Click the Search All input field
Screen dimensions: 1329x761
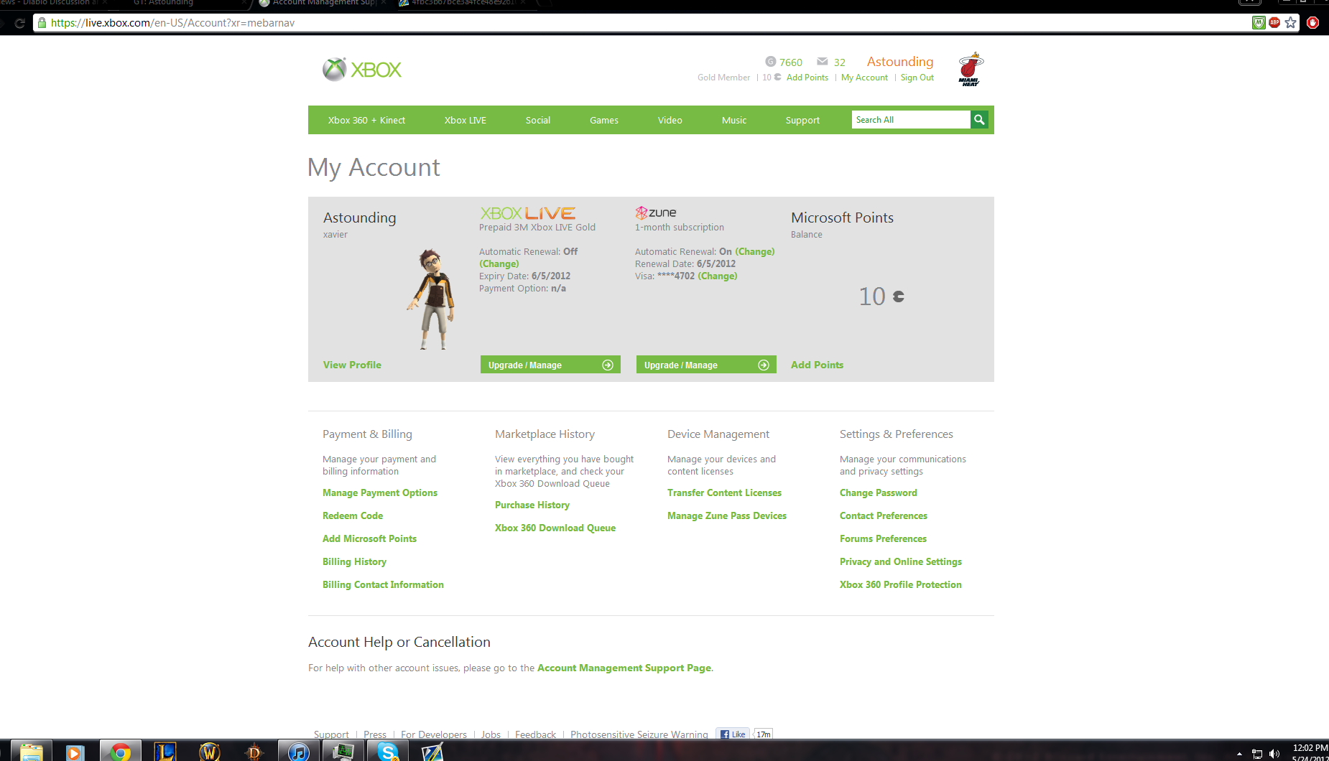pyautogui.click(x=911, y=120)
